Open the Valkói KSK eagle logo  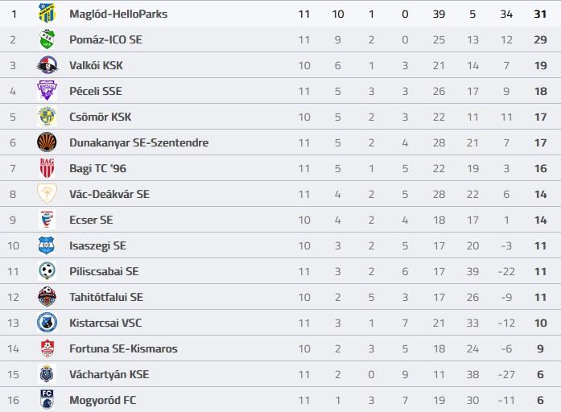tap(47, 65)
